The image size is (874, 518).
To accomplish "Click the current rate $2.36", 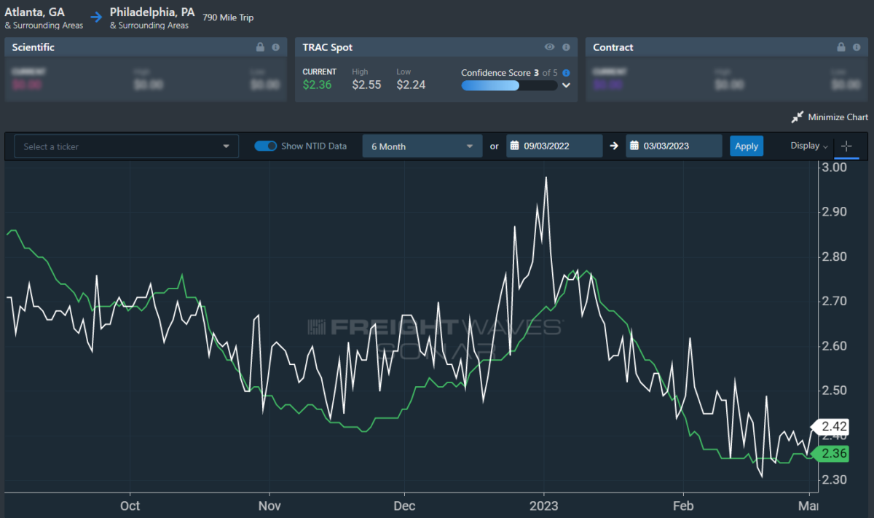I will (318, 85).
